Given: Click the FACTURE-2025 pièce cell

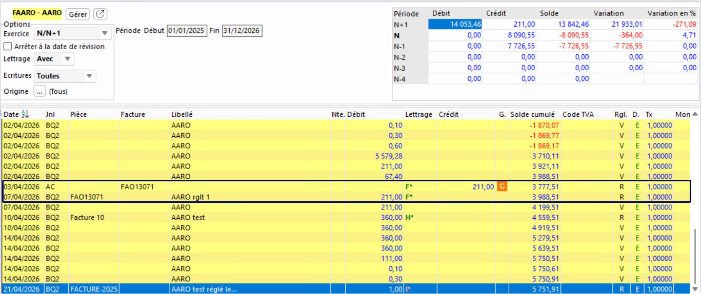Looking at the screenshot, I should pyautogui.click(x=94, y=289).
